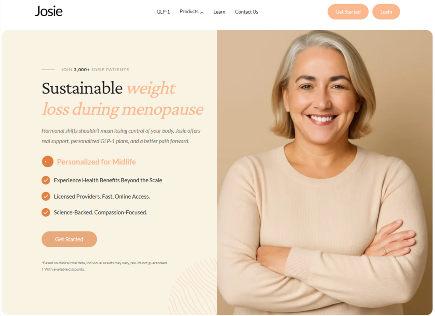Click checkmark icon next to Science-Backed
The image size is (435, 316).
click(x=46, y=212)
